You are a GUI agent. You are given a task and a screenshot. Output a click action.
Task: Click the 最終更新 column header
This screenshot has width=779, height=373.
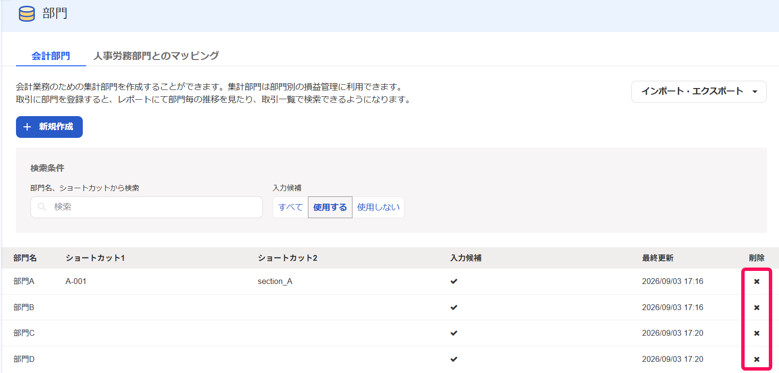(658, 258)
